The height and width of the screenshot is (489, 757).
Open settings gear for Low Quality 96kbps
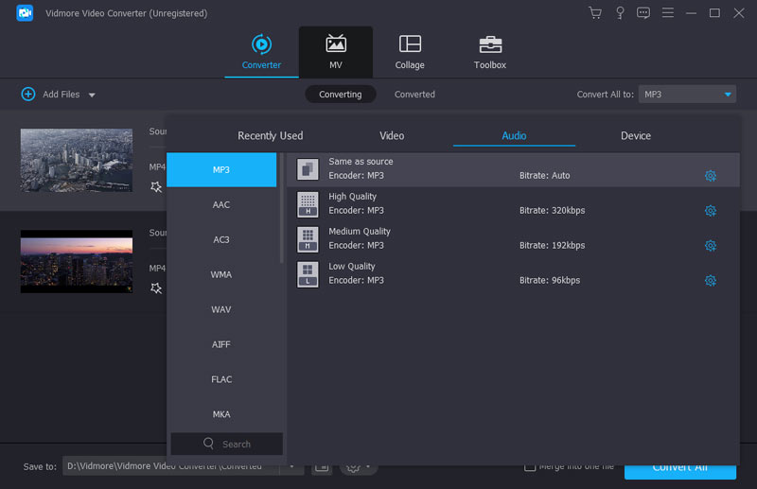pyautogui.click(x=711, y=281)
